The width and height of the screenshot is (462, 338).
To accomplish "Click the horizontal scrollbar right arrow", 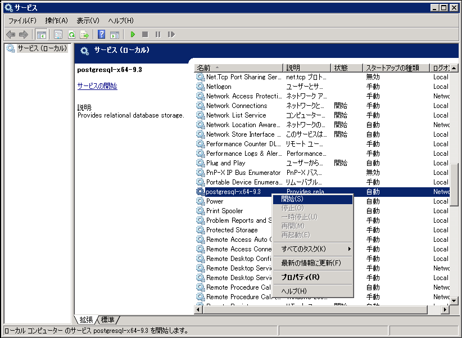I will pyautogui.click(x=445, y=309).
